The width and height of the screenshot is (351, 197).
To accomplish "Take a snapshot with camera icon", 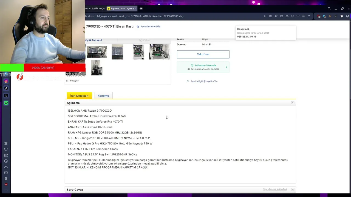I will (x=287, y=16).
